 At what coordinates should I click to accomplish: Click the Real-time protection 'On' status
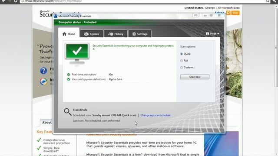tap(111, 75)
